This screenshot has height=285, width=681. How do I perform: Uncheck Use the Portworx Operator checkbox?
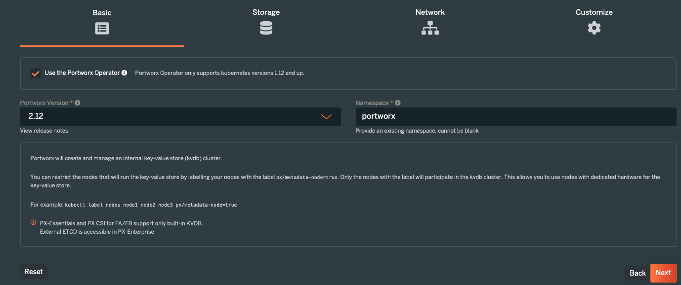(36, 73)
